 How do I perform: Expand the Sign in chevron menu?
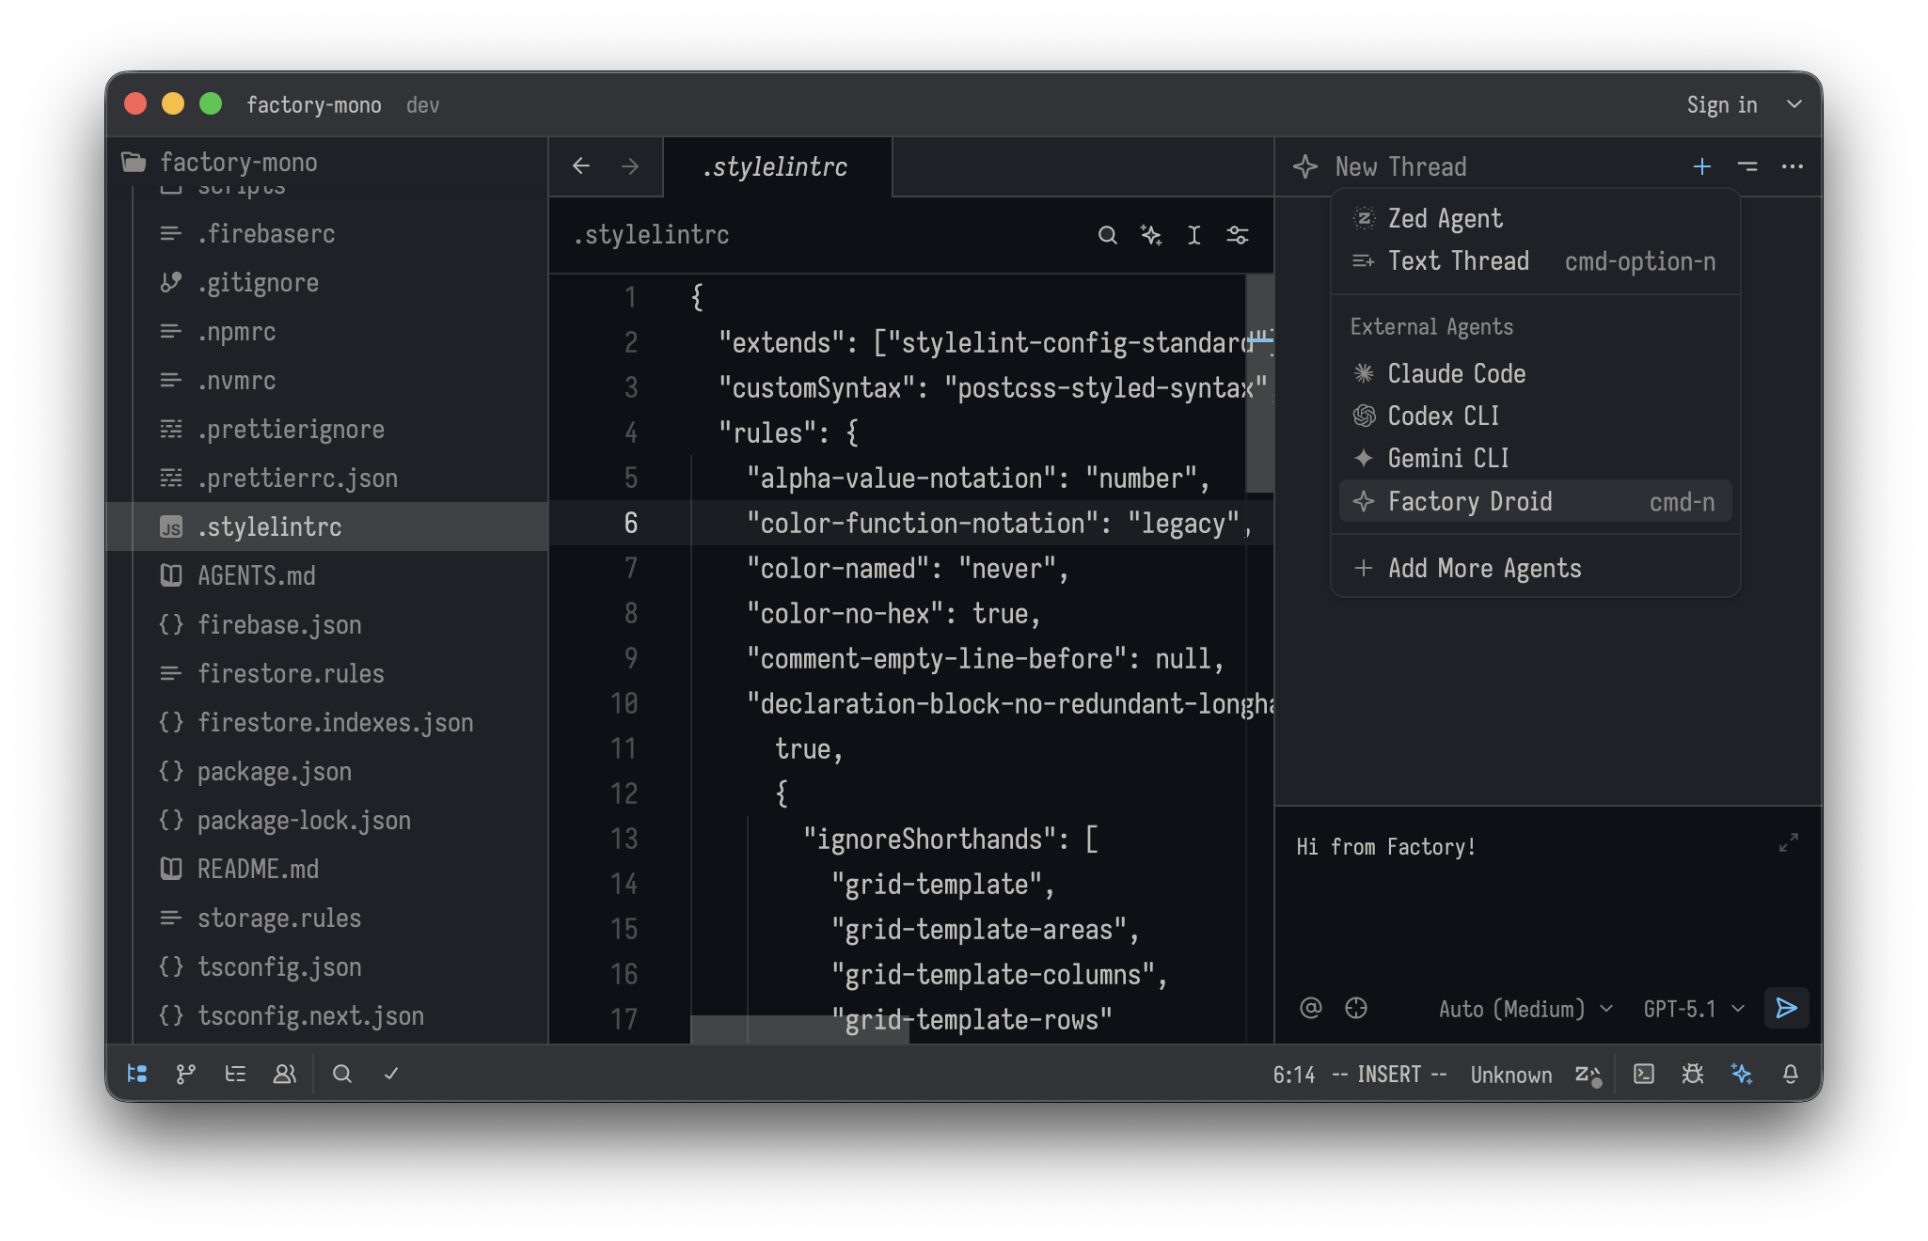(1794, 104)
